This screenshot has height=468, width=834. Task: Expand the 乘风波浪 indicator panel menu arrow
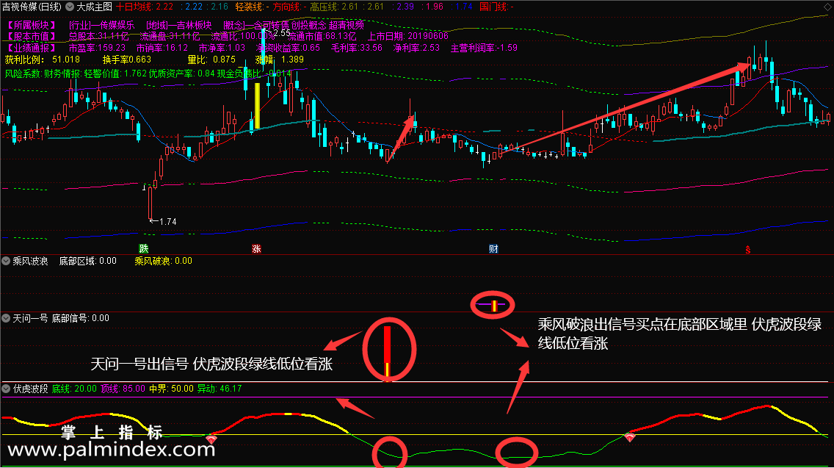[x=6, y=261]
